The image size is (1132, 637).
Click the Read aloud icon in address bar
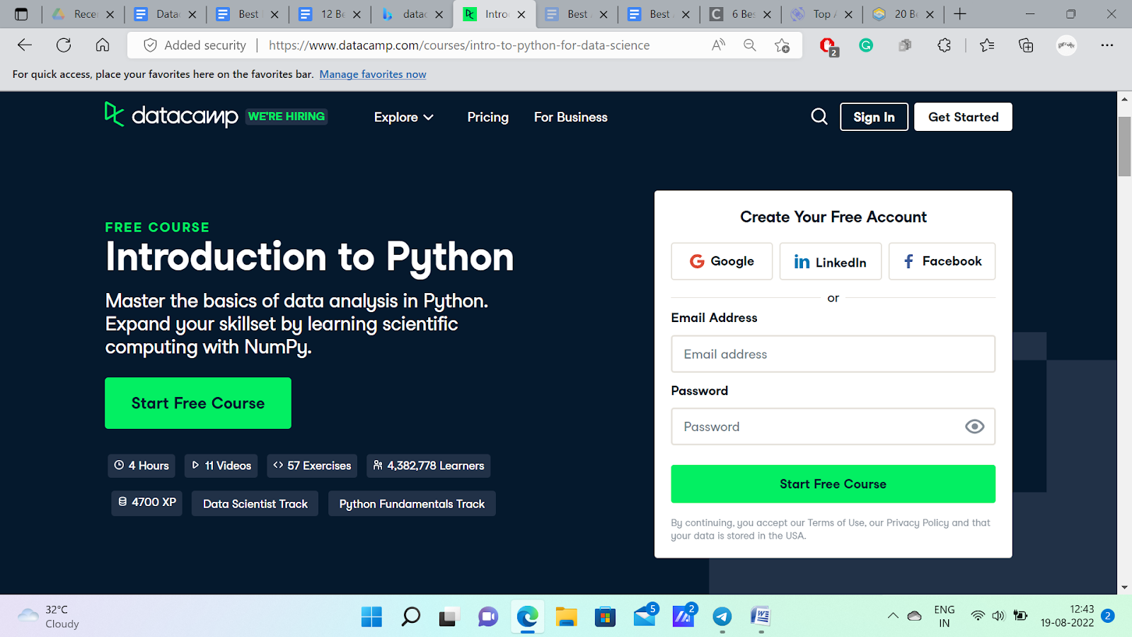point(718,45)
